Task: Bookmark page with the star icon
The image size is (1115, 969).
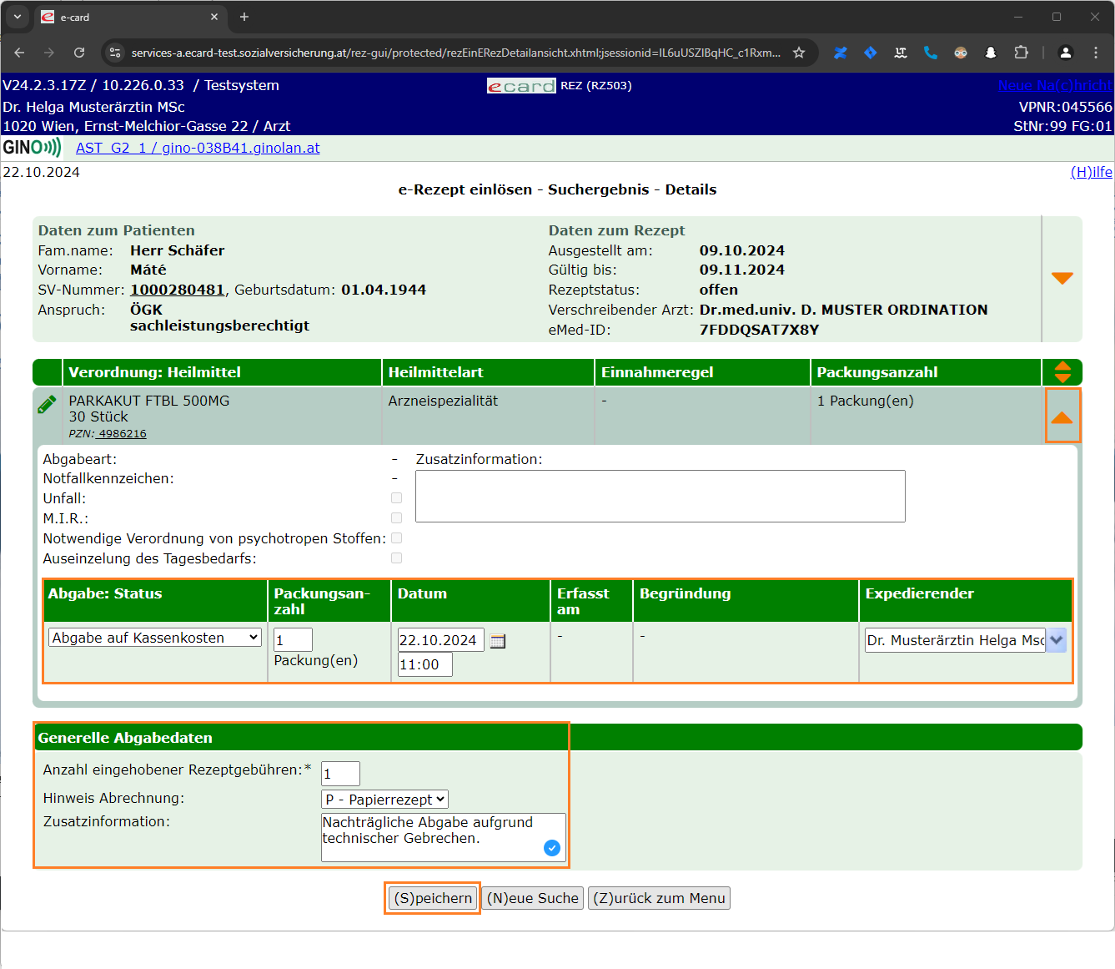Action: pyautogui.click(x=799, y=53)
